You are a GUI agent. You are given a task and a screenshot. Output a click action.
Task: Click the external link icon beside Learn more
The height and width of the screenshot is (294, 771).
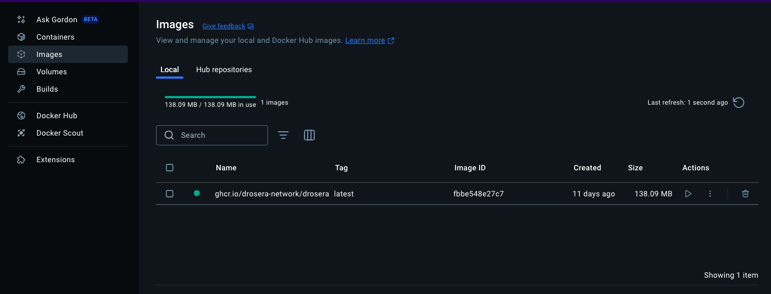(391, 41)
